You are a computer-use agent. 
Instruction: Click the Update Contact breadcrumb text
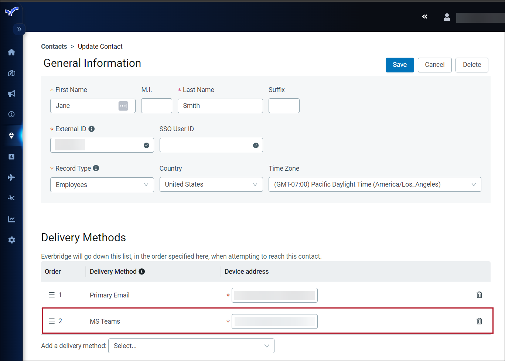pos(100,47)
